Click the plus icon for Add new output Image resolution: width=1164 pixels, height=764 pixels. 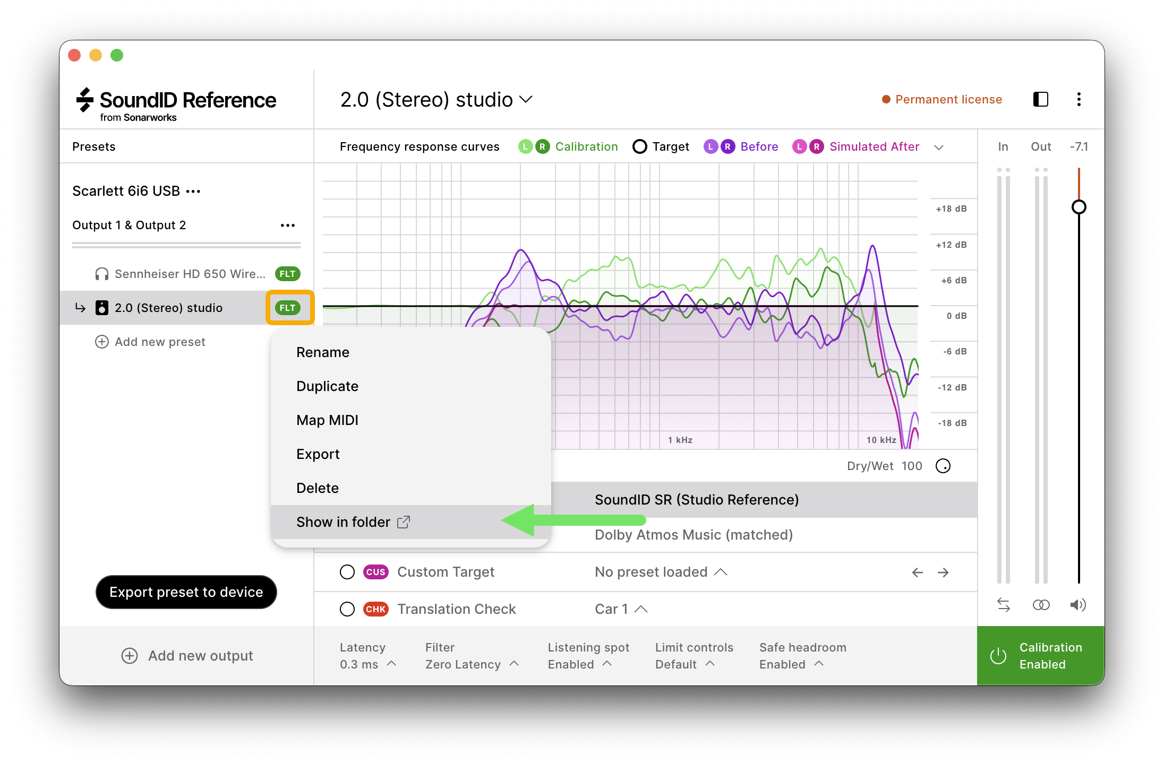pos(130,656)
